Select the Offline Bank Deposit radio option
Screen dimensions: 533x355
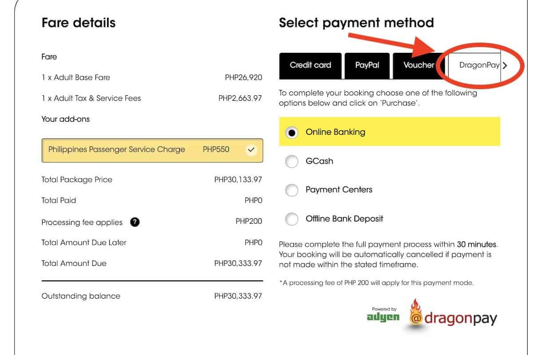click(x=292, y=219)
